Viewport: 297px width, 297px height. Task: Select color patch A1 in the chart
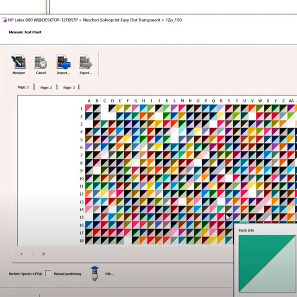pos(89,108)
